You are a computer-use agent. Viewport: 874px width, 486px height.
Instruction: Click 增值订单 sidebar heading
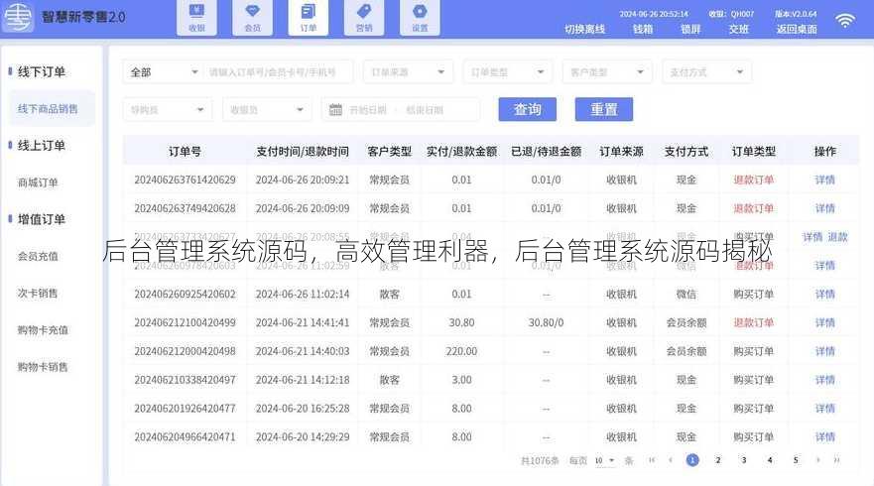tap(42, 219)
